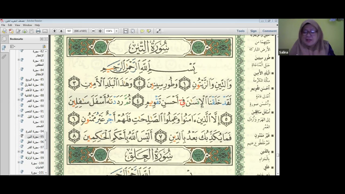Open the bookmark options dropdown menu
345x194 pixels.
click(12, 47)
